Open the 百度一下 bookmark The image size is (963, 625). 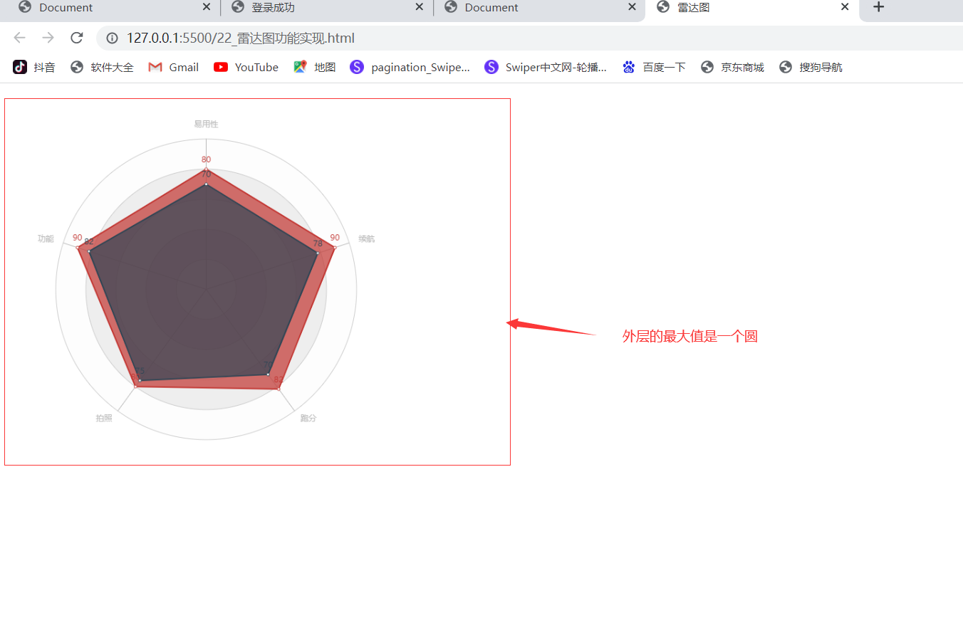654,67
